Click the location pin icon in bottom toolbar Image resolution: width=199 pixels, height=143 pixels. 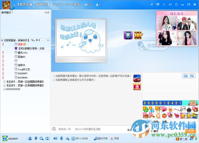click(36, 138)
